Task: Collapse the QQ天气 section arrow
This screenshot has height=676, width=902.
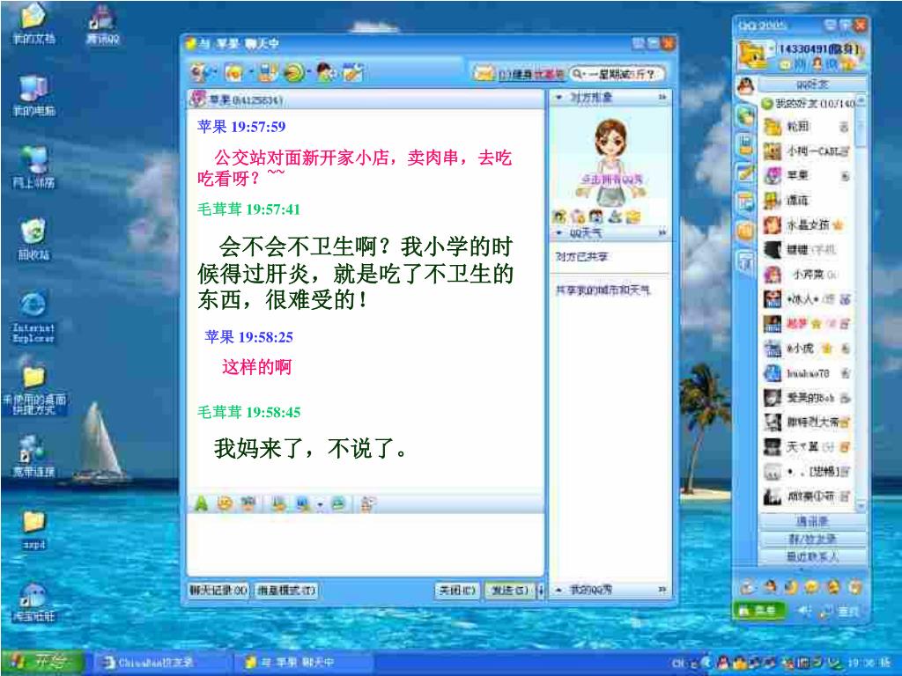Action: [x=558, y=232]
